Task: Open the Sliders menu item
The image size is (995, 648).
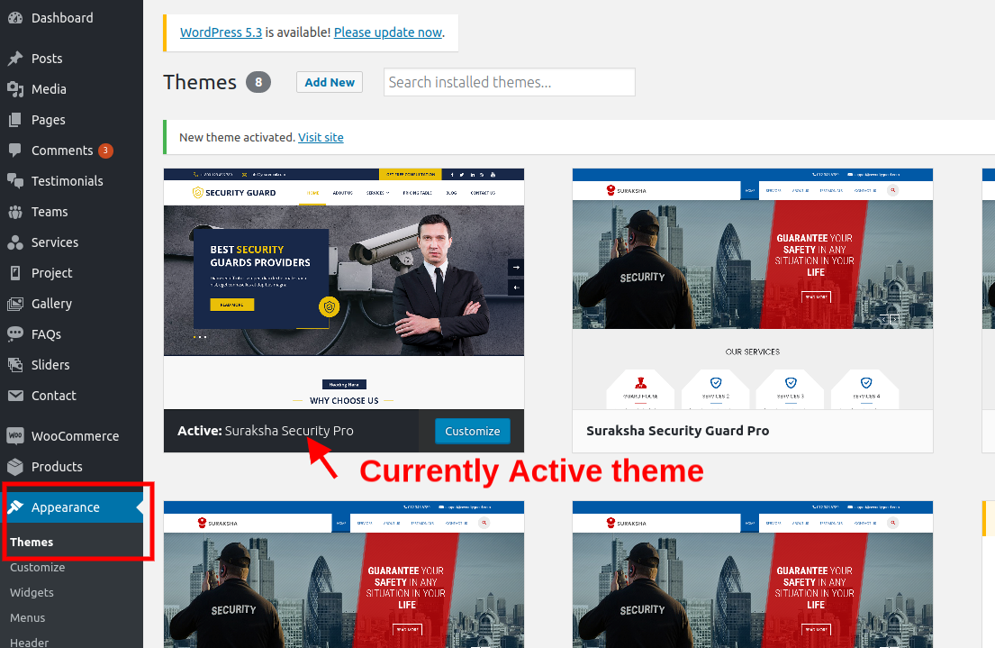Action: coord(50,365)
